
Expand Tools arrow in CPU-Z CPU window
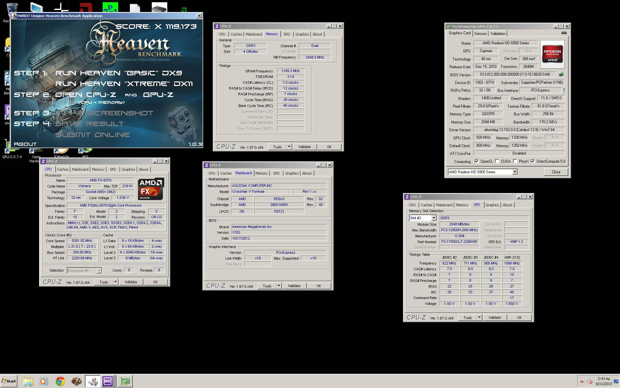(x=115, y=282)
